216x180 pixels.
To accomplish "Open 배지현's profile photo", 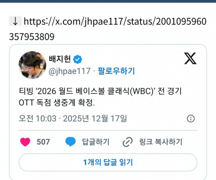I will (x=32, y=65).
